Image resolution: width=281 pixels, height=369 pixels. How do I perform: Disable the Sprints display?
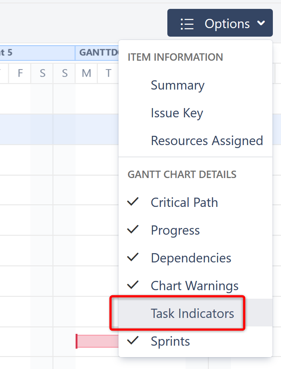click(x=170, y=341)
